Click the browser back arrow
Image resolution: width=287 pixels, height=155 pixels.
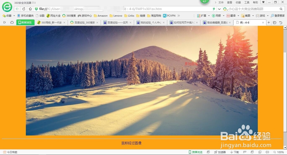point(17,9)
